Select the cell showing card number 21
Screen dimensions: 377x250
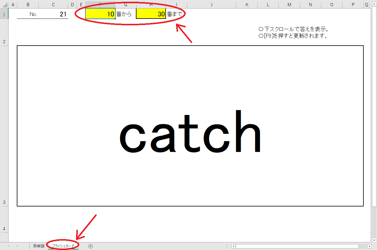pos(53,14)
